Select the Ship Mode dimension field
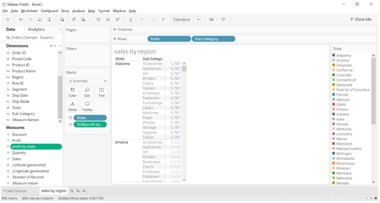Image resolution: width=380 pixels, height=203 pixels. pyautogui.click(x=21, y=101)
